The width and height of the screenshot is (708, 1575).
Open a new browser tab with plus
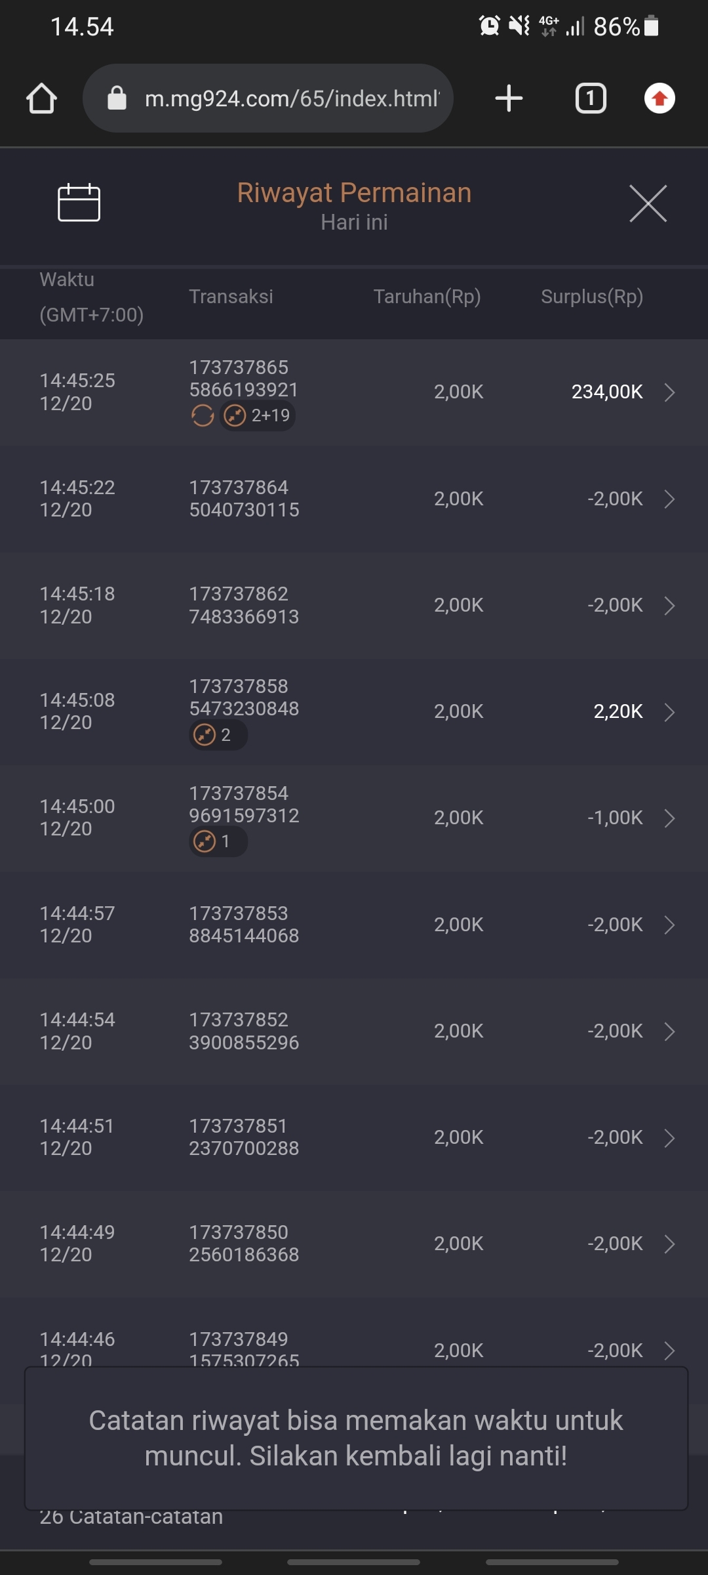click(509, 99)
